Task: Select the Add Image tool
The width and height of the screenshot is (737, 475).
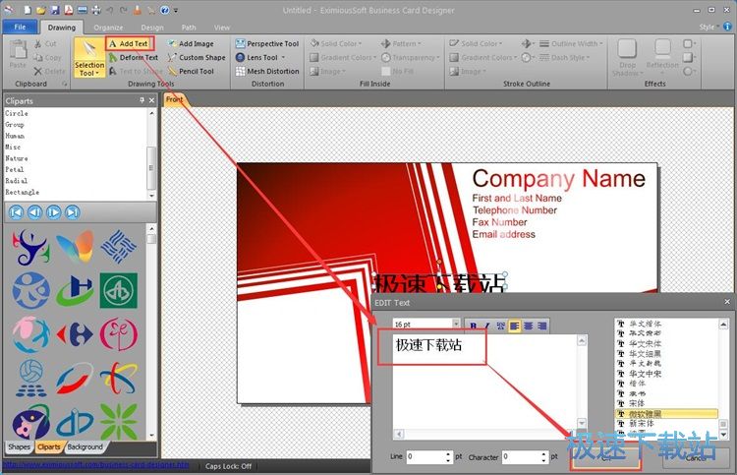Action: (191, 43)
